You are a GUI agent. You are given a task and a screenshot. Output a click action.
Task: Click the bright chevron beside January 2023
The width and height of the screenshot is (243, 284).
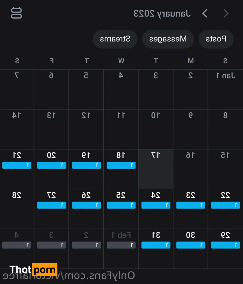tap(205, 13)
